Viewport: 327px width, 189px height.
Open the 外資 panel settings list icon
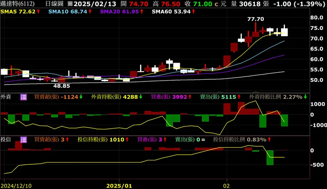pyautogui.click(x=23, y=97)
